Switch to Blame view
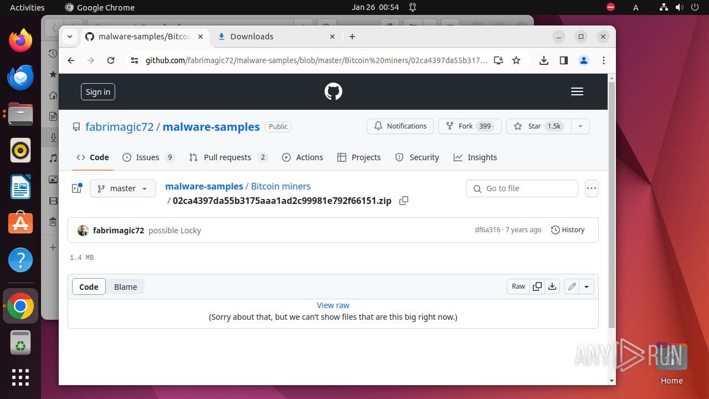709x399 pixels. pyautogui.click(x=126, y=287)
